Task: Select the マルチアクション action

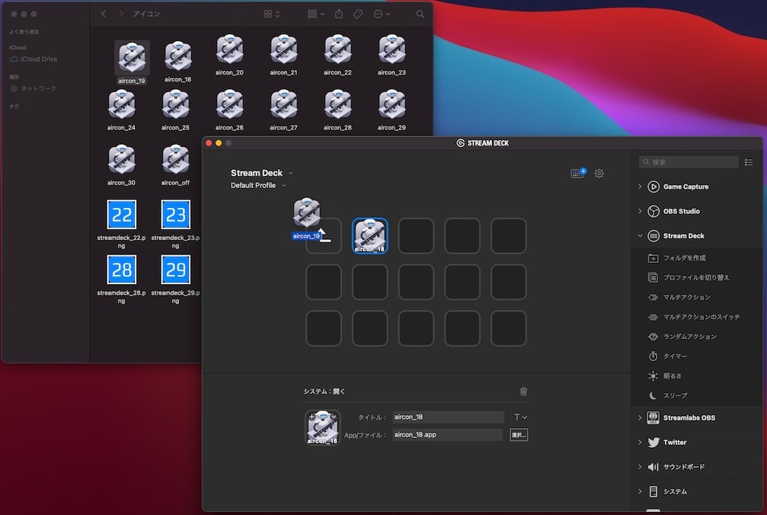Action: (686, 297)
